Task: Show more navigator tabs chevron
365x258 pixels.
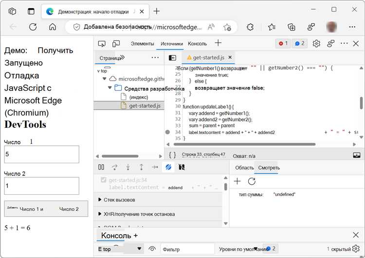Action: (x=123, y=57)
